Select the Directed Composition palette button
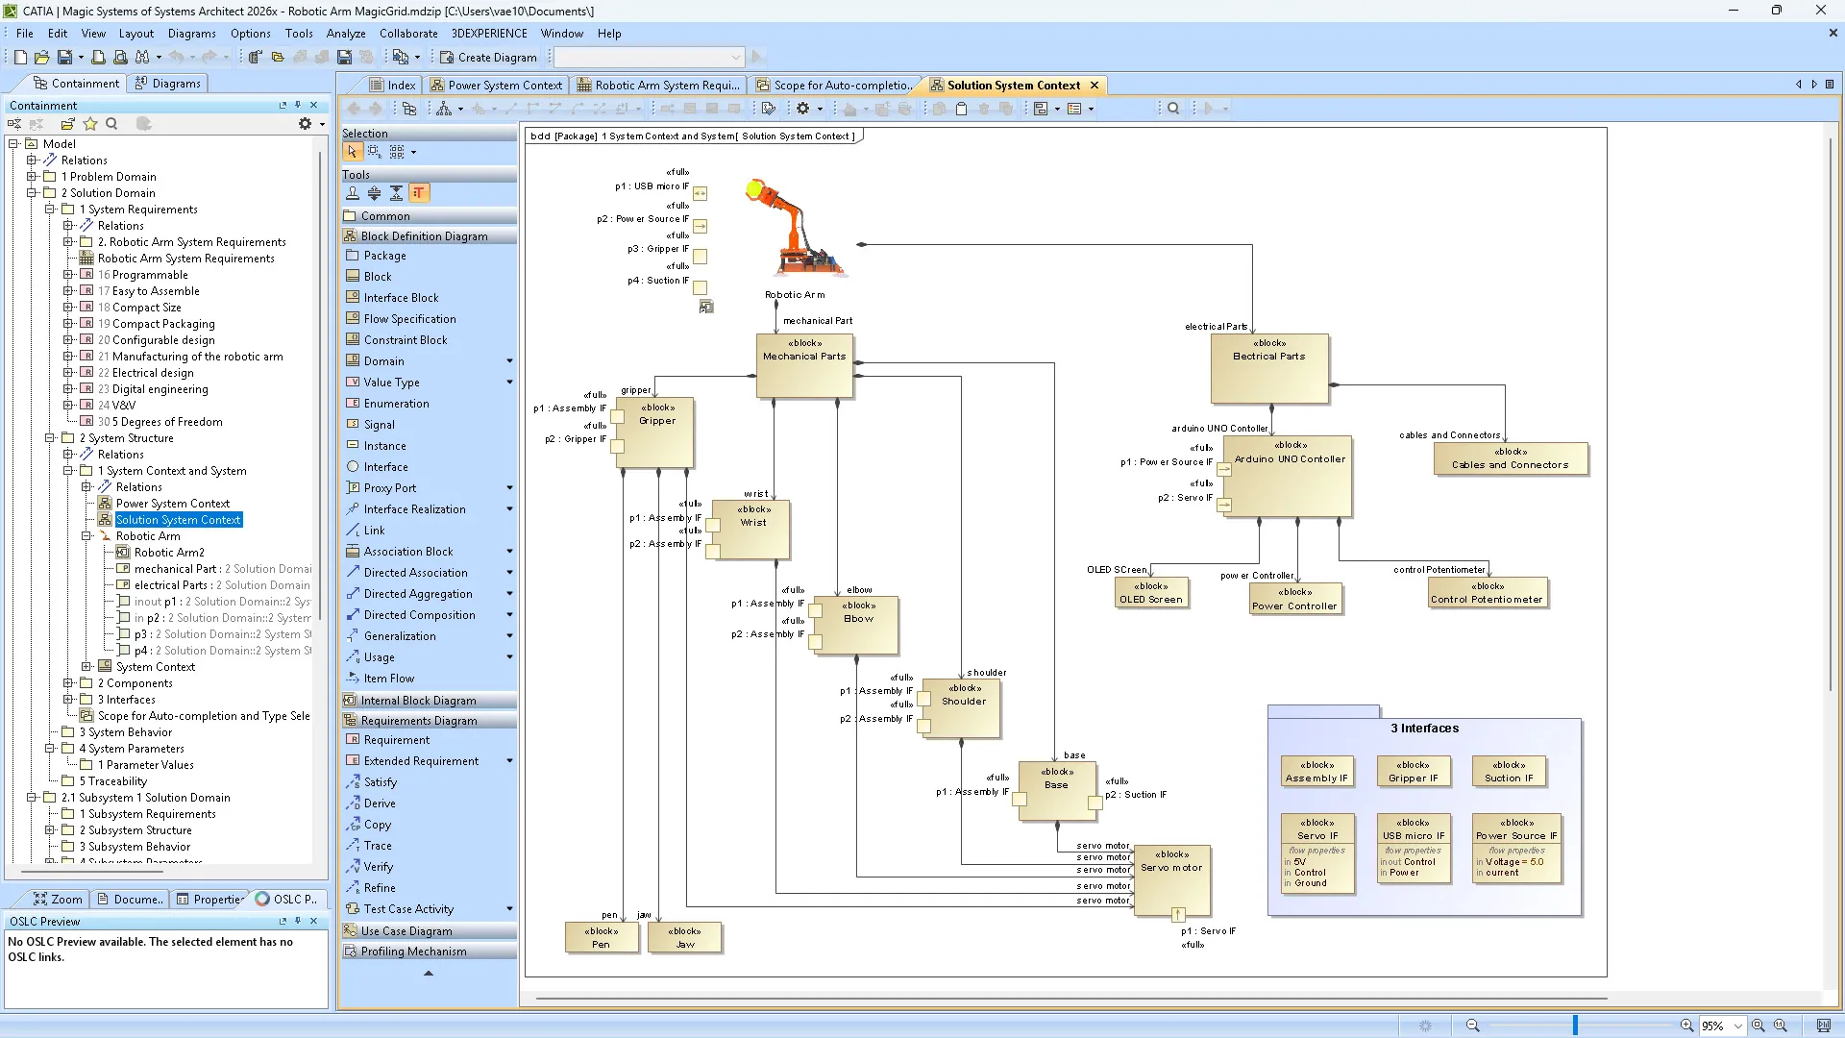The image size is (1845, 1038). coord(419,615)
